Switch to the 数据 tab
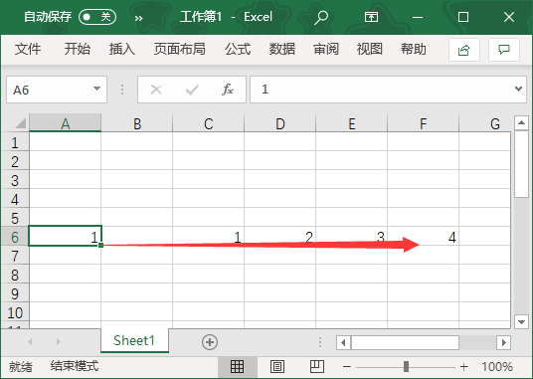The height and width of the screenshot is (379, 533). pyautogui.click(x=281, y=50)
